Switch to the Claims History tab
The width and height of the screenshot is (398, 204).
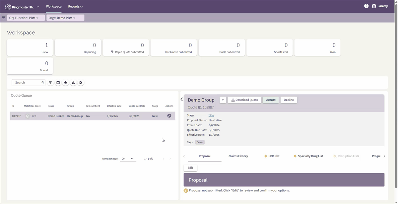238,156
